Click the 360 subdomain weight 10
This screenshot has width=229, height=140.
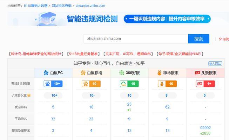(129, 96)
